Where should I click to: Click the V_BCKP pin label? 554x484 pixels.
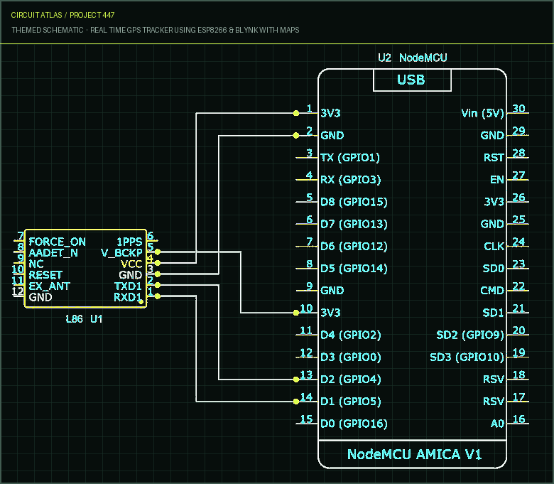tap(121, 253)
